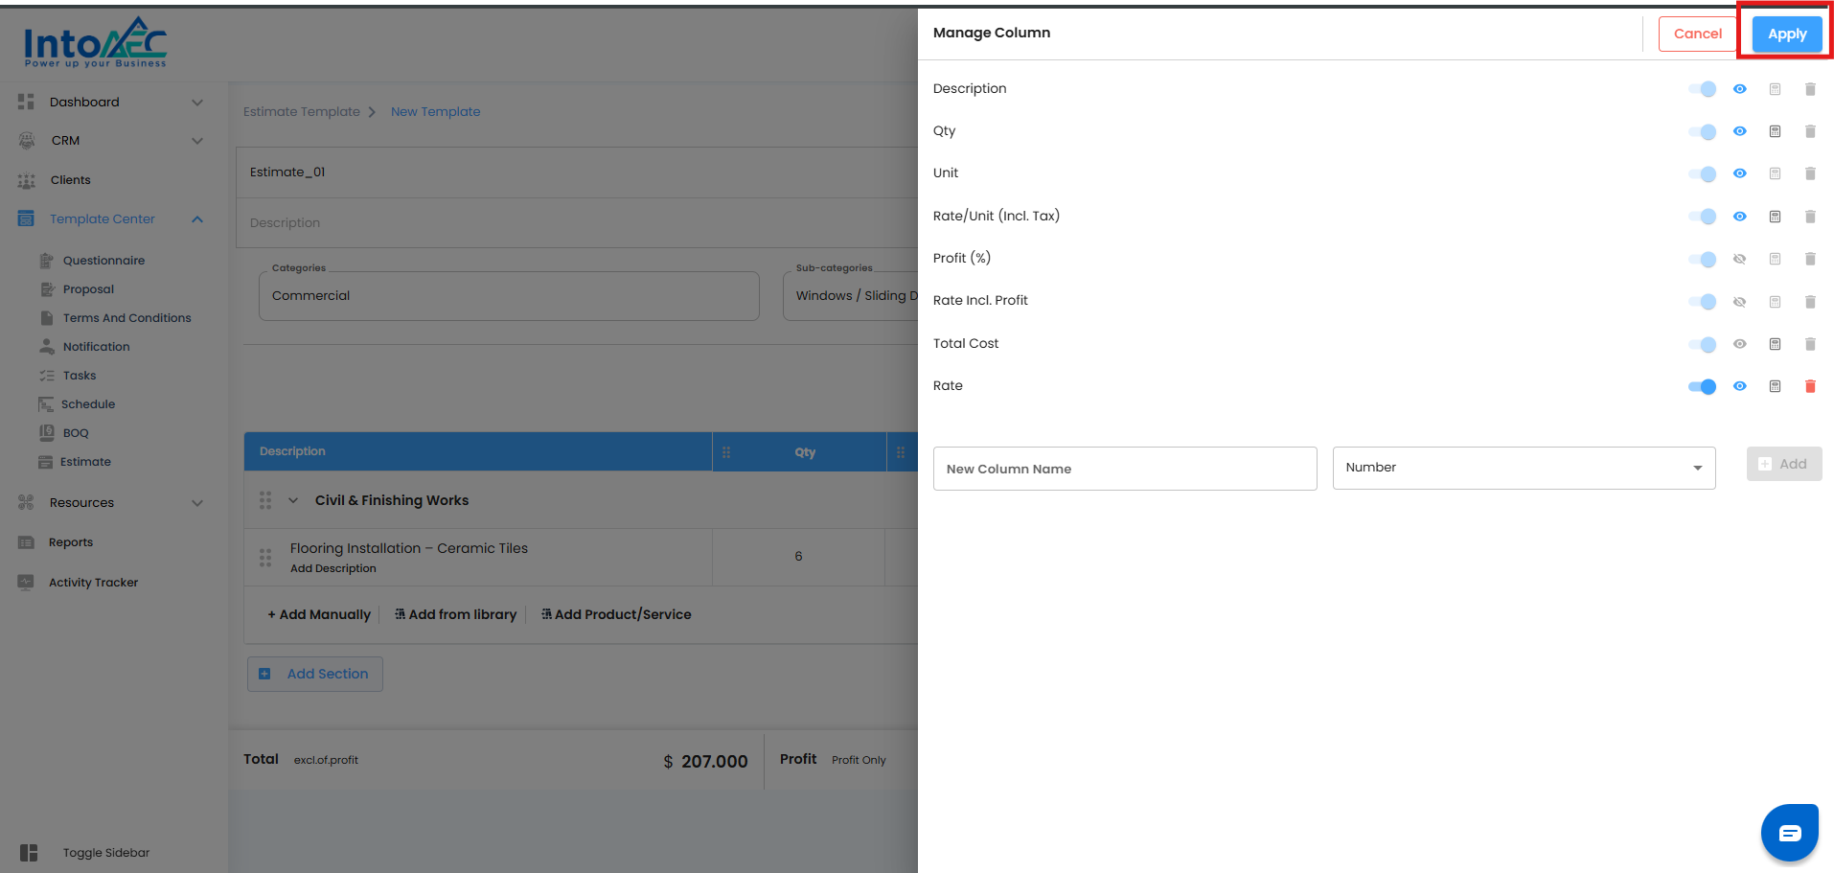Open the Number column type dropdown
Viewport: 1834px width, 873px height.
(x=1524, y=468)
